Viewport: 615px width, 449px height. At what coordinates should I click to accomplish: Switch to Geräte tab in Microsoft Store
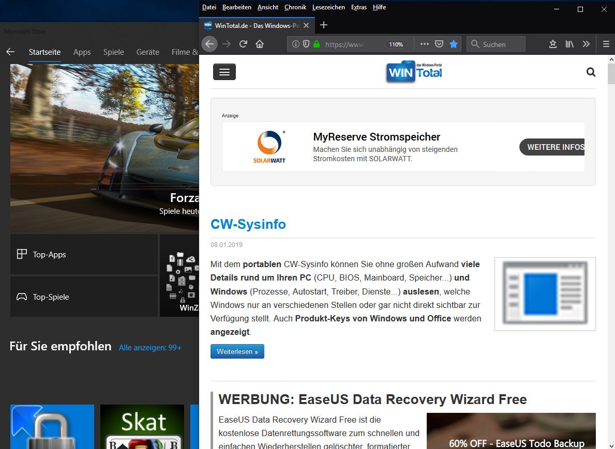pos(148,52)
